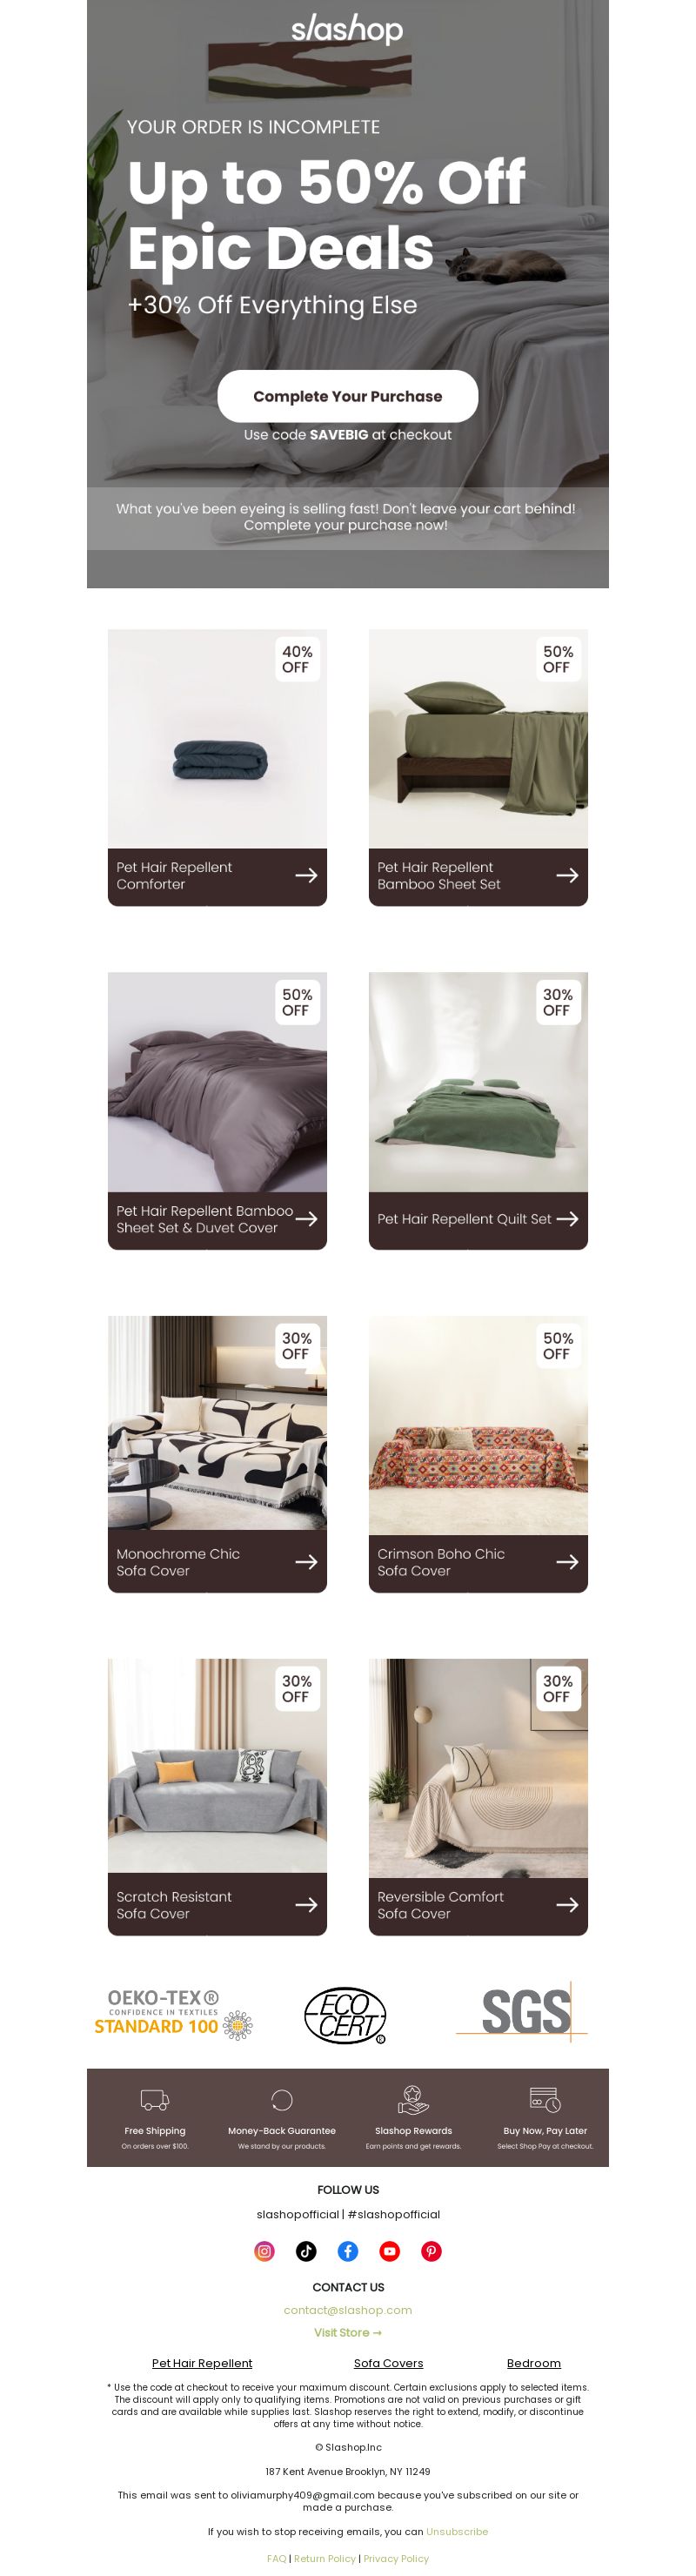This screenshot has width=696, height=2576.
Task: Click the Money-Back Guarantee icon
Action: [282, 2099]
